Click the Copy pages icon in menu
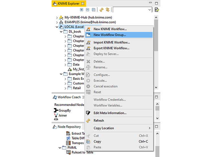Image resolution: width=212 pixels, height=157 pixels. click(x=88, y=142)
